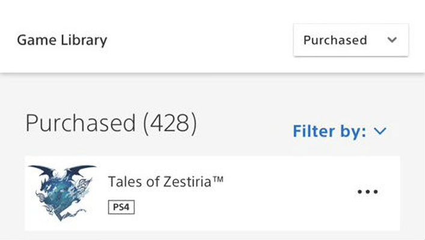Tap the game cover icon for Tales of Zestiria
The image size is (425, 240).
click(61, 192)
